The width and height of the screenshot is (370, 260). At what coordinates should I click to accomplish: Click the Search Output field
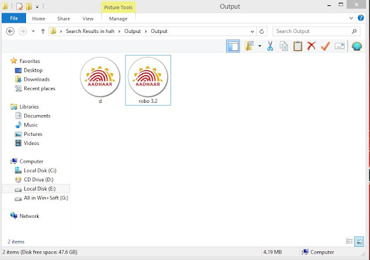coord(316,31)
